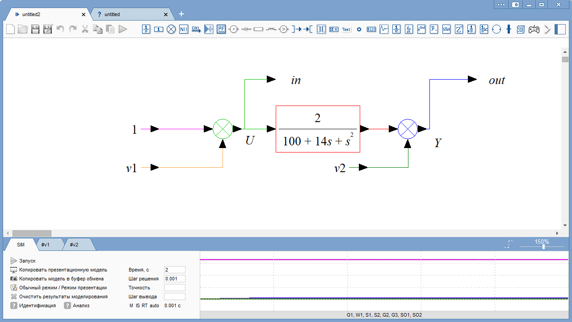572x322 pixels.
Task: Insert the N() block
Action: (184, 30)
